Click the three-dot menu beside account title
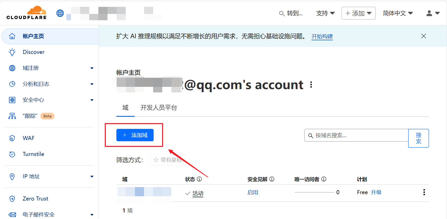The image size is (447, 219). point(311,85)
